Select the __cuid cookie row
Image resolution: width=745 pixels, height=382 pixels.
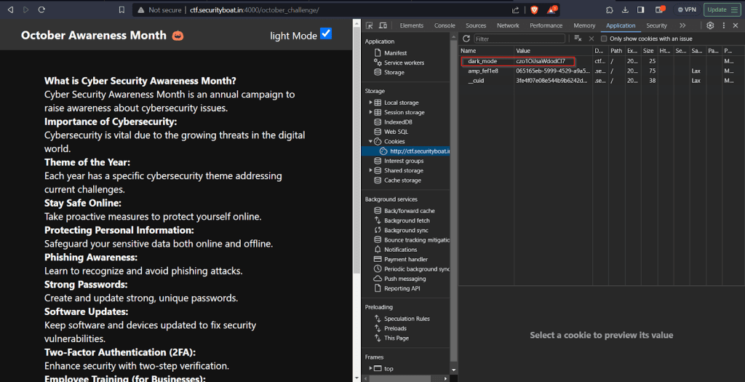click(x=602, y=81)
